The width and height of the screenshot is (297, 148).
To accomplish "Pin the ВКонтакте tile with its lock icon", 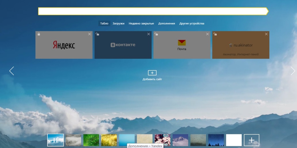I will tap(97, 34).
